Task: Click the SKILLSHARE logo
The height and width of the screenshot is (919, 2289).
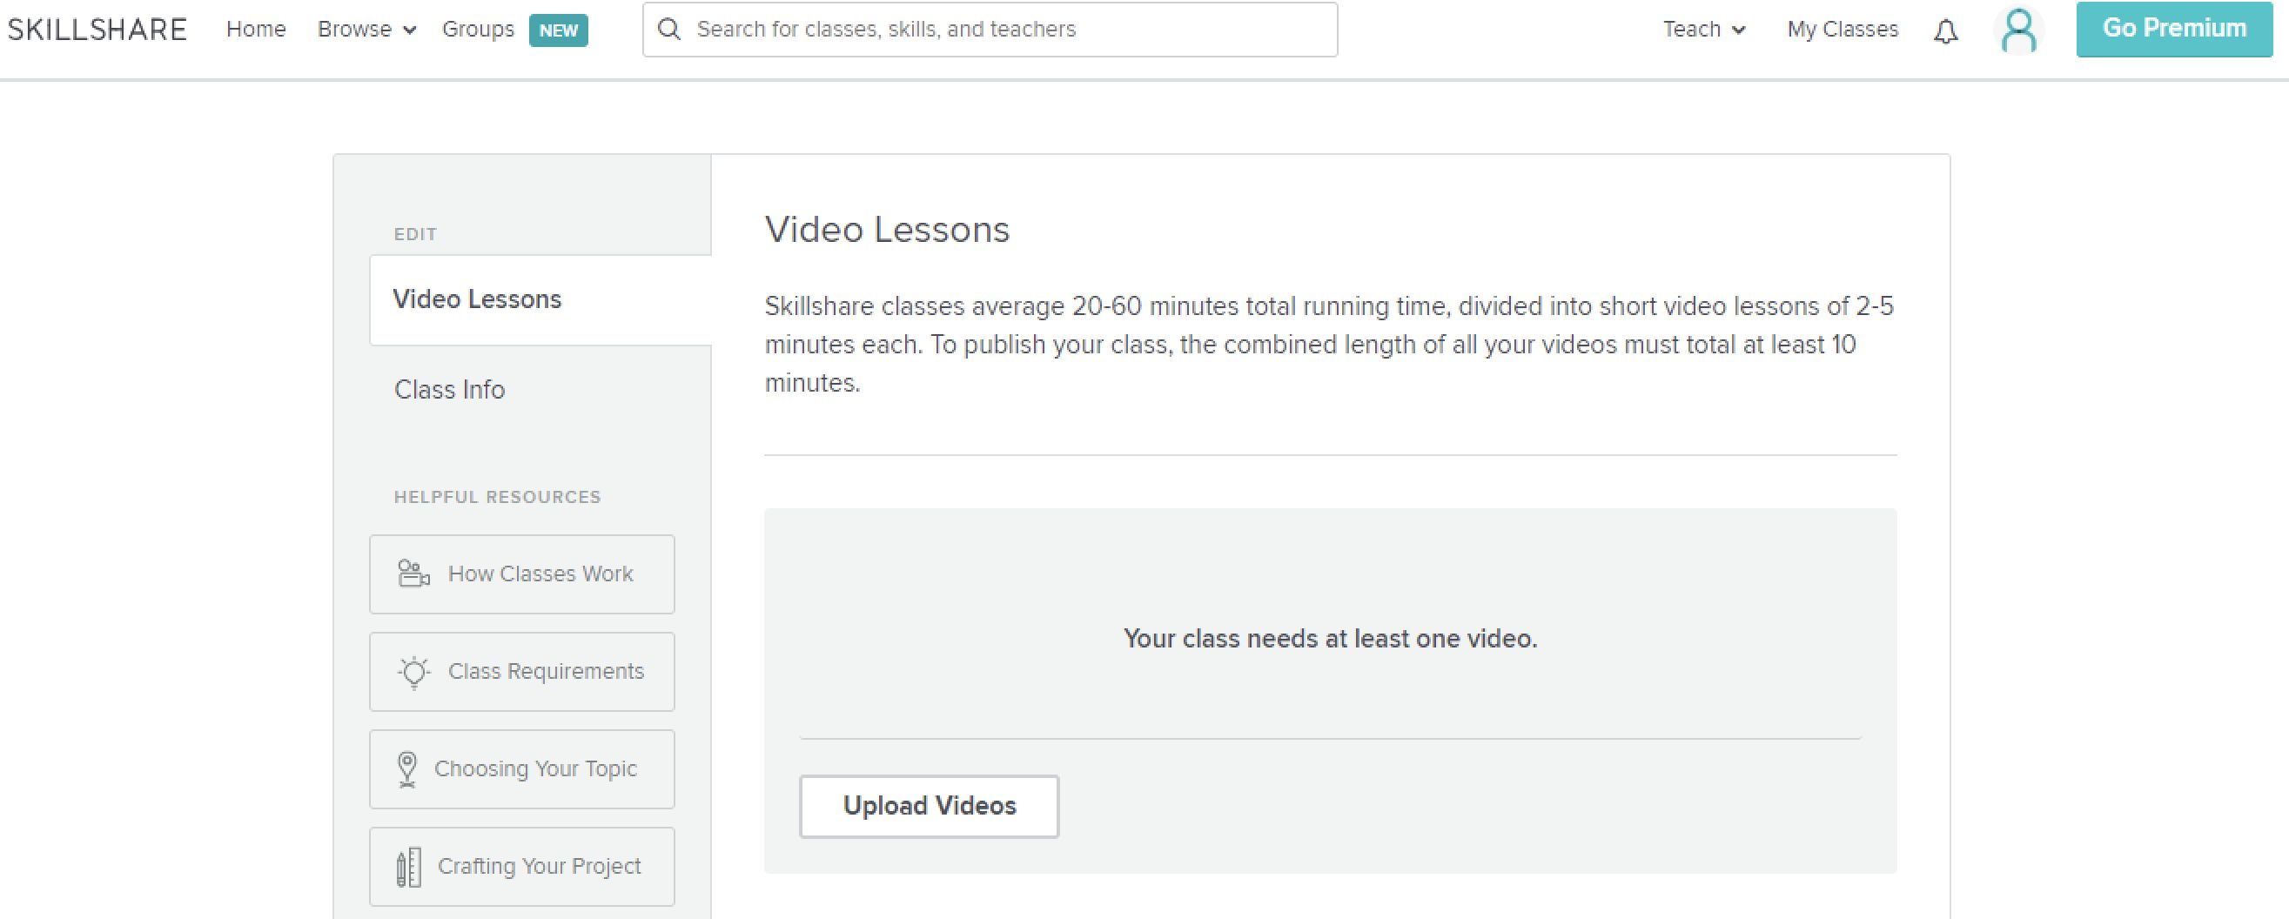Action: [97, 30]
